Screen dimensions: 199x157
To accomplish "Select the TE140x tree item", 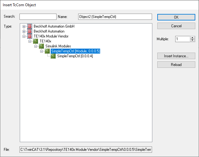I will 45,41.
